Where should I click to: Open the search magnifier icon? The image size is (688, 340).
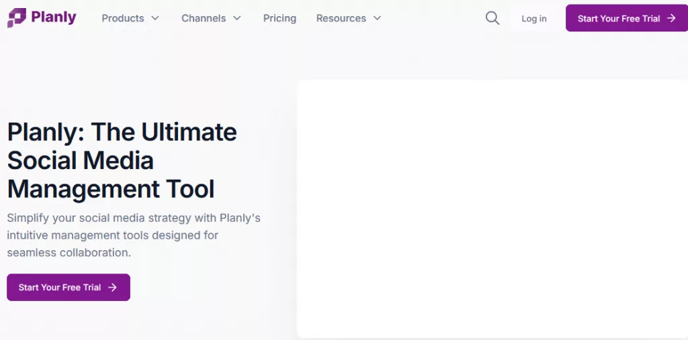tap(492, 18)
